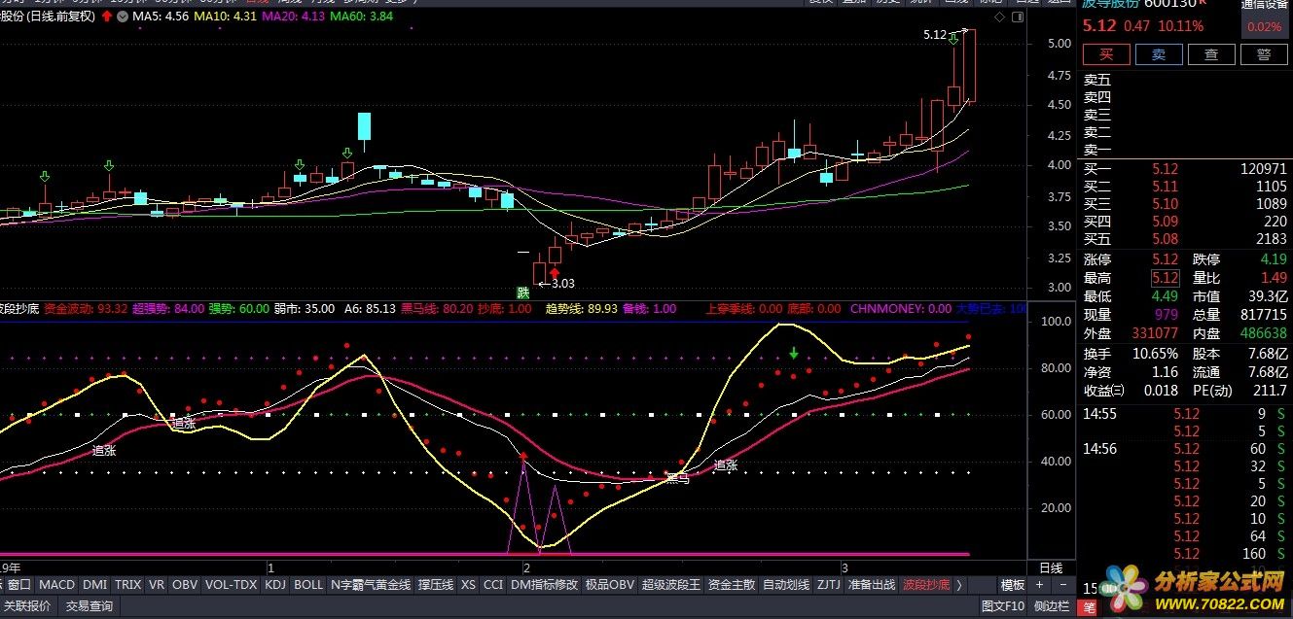Open the gray circular dropdown beside the chart title
Screen dimensions: 1293x619
tap(122, 17)
